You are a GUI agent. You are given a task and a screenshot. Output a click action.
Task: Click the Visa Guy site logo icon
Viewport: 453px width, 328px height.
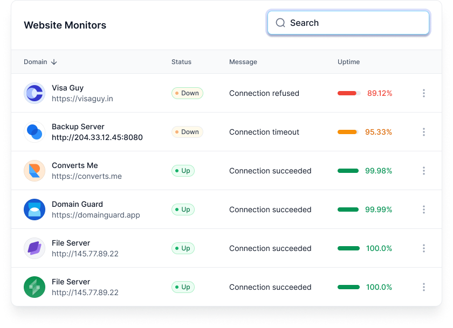[x=35, y=93]
